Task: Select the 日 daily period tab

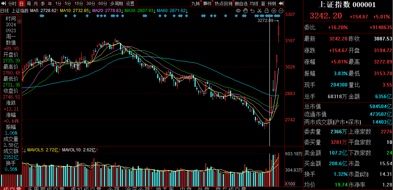Action: [22, 4]
